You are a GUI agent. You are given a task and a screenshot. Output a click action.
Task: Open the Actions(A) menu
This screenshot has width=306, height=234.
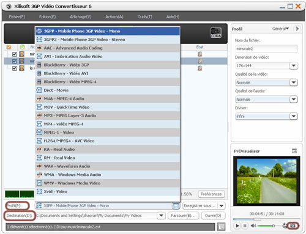114,16
